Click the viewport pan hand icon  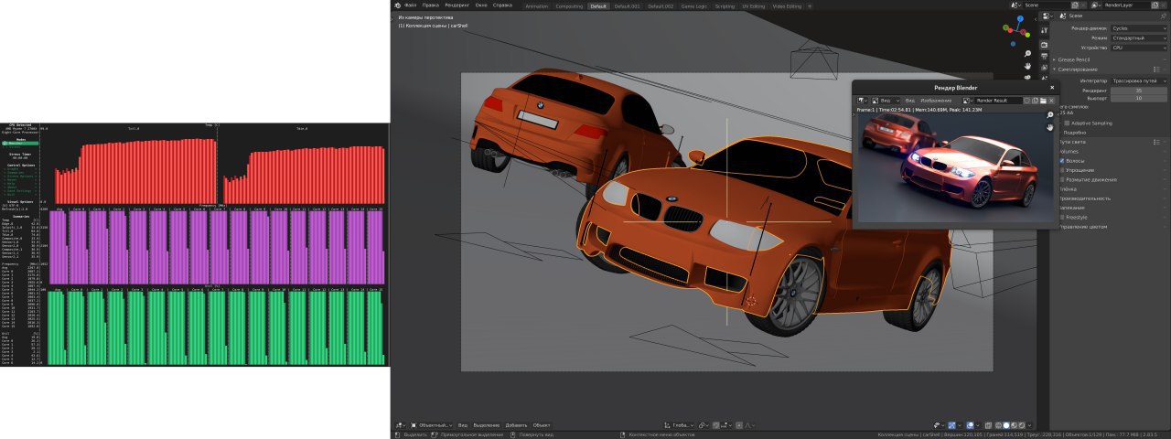[x=1027, y=66]
